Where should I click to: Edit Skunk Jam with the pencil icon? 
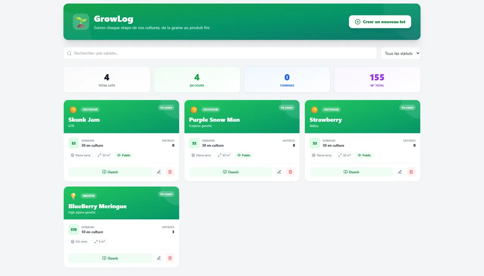(x=159, y=172)
